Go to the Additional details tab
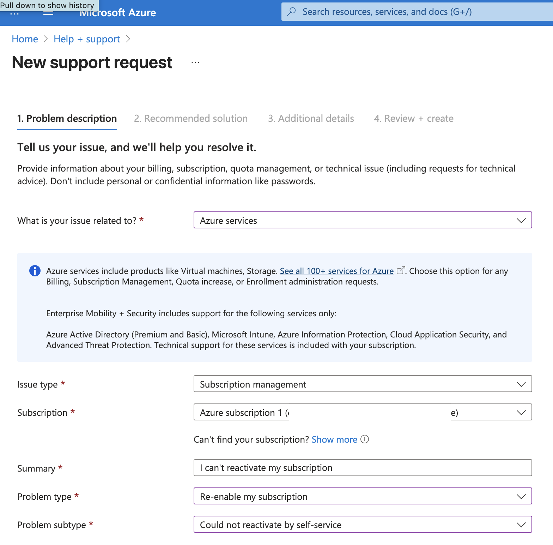 [x=311, y=119]
